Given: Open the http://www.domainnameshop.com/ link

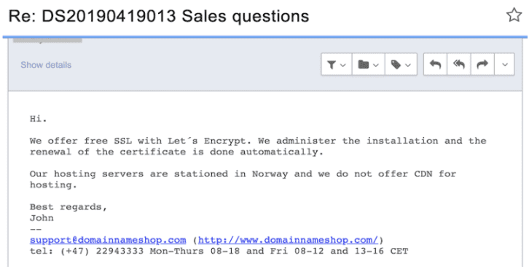Looking at the screenshot, I should 288,241.
